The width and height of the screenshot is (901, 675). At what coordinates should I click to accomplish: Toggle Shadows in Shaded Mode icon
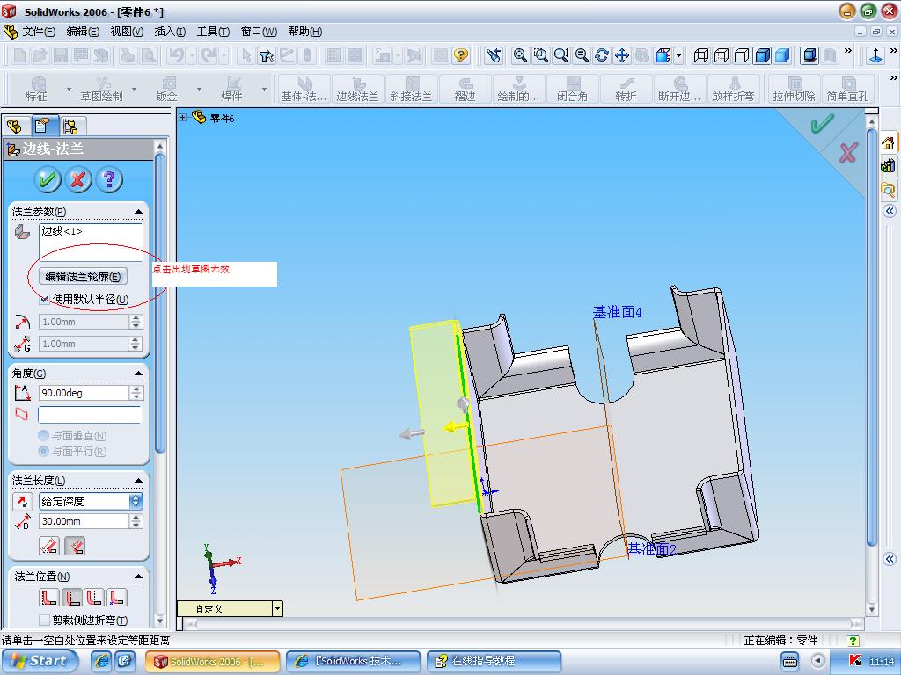pos(809,55)
